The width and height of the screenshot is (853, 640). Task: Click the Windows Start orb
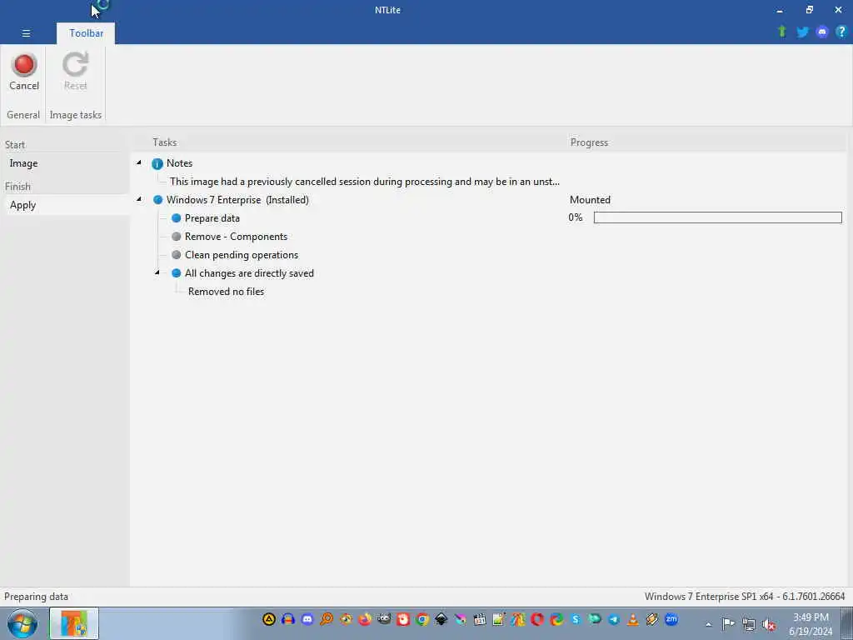(x=22, y=623)
